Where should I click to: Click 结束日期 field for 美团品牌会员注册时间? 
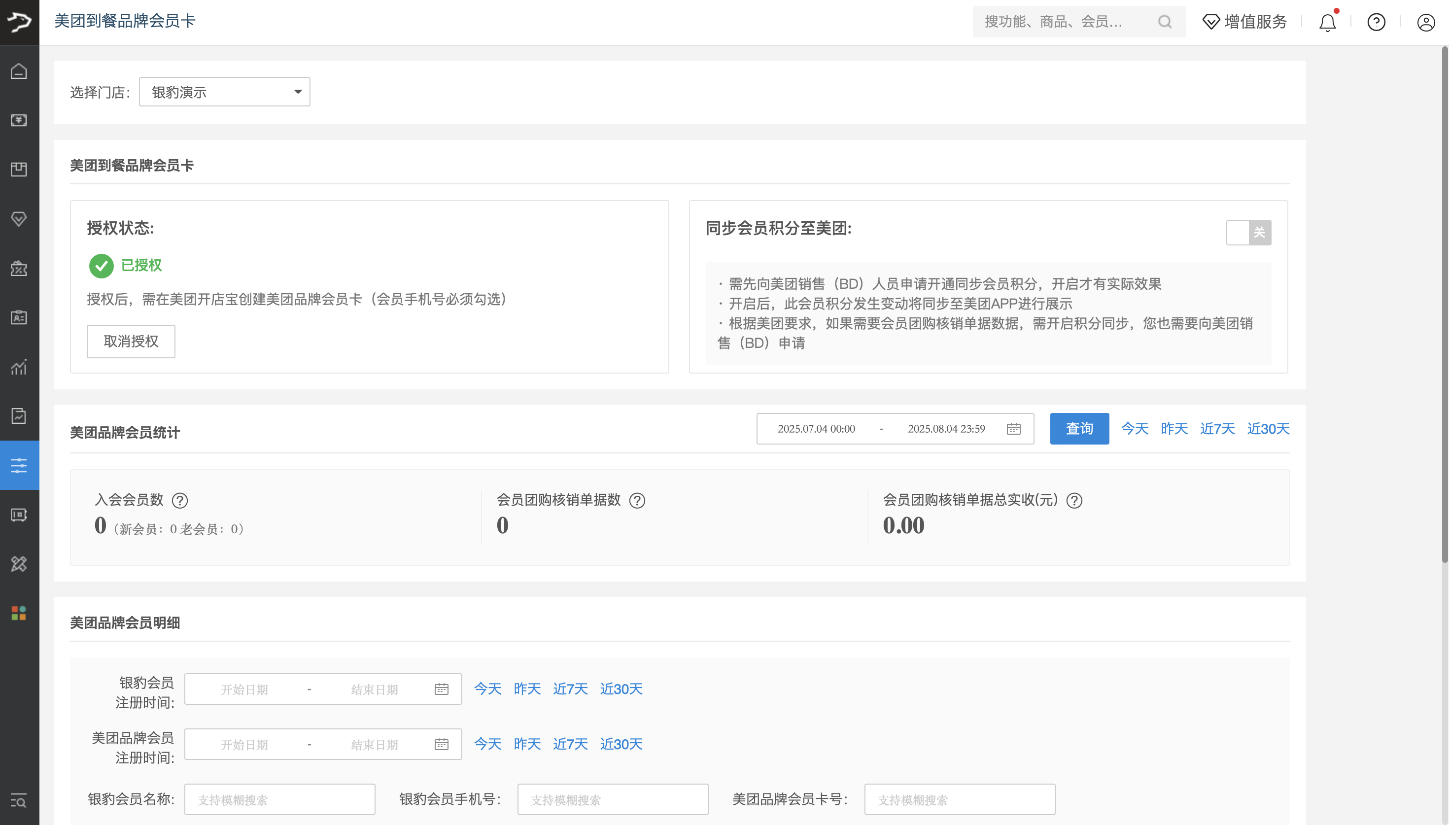[375, 745]
